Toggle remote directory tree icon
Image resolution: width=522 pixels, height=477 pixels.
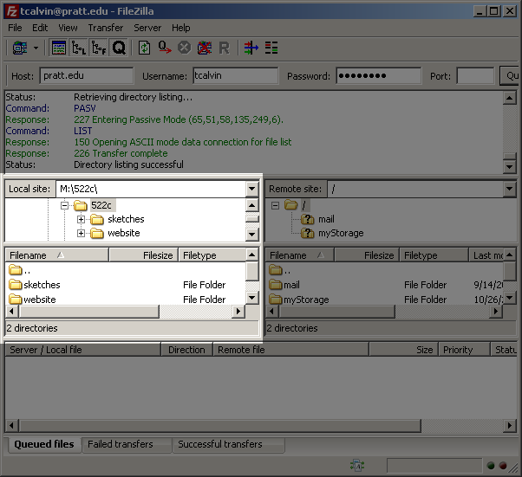[x=99, y=48]
